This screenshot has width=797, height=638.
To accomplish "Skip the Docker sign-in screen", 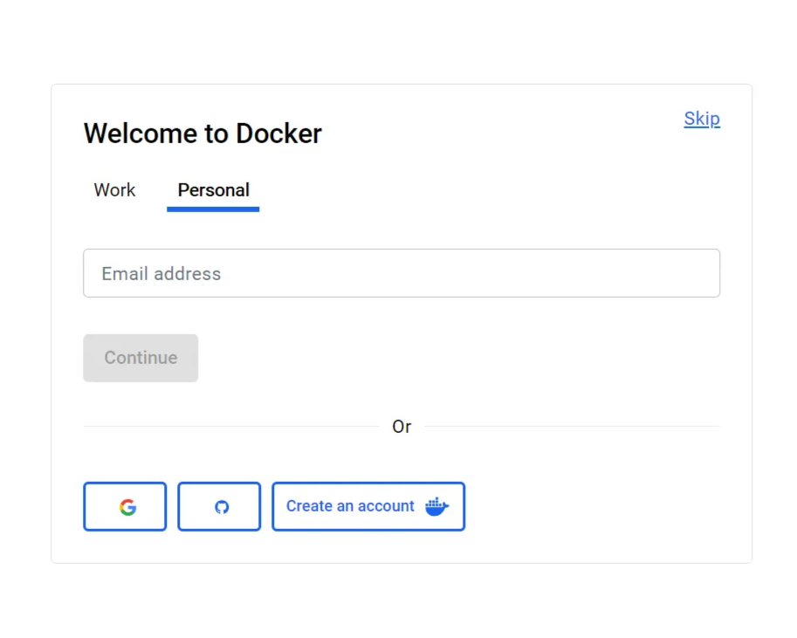I will pyautogui.click(x=702, y=119).
